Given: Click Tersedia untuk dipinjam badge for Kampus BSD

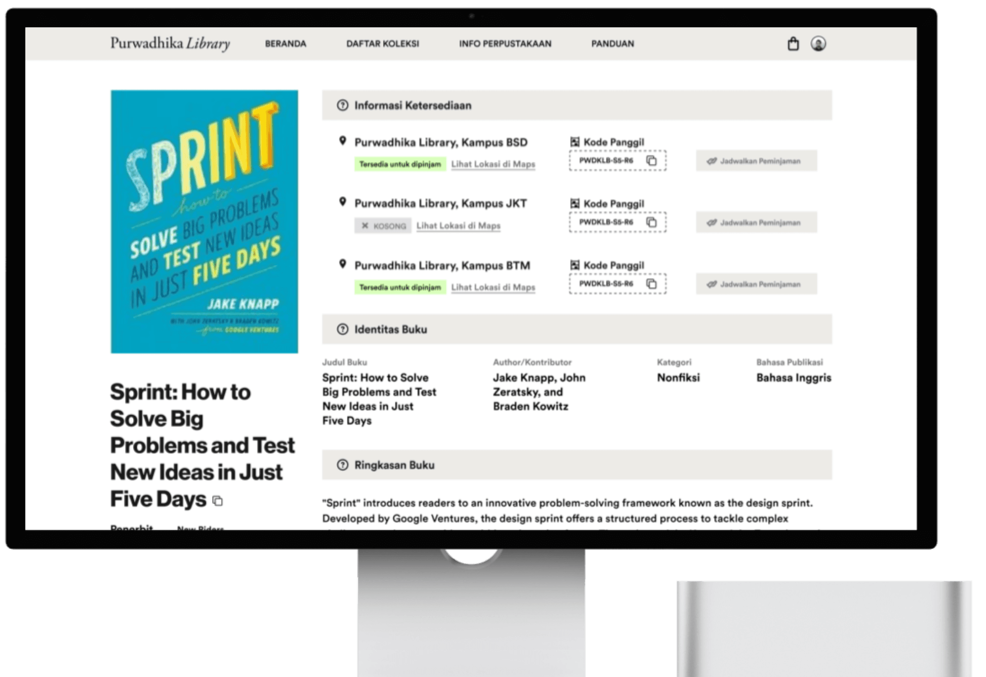Looking at the screenshot, I should pyautogui.click(x=400, y=164).
